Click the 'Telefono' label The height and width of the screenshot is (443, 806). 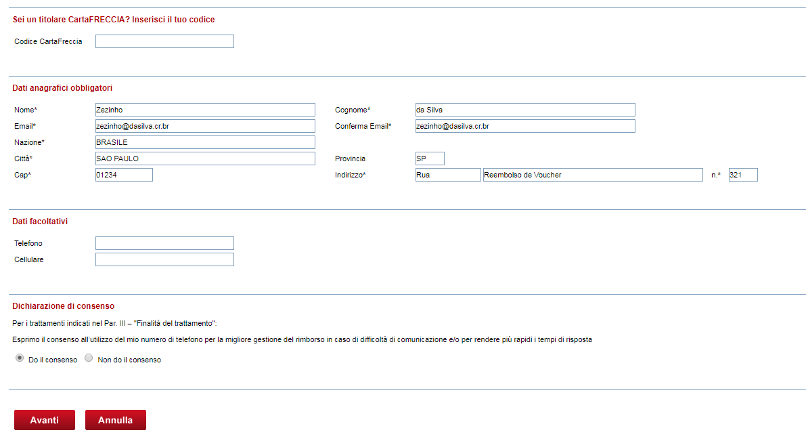(x=28, y=243)
